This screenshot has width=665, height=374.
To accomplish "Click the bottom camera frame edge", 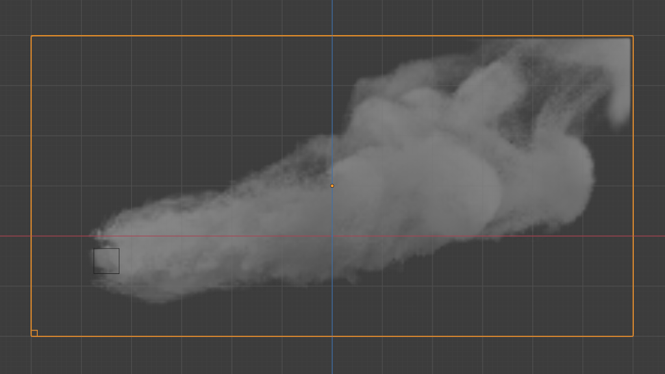I will pos(325,335).
